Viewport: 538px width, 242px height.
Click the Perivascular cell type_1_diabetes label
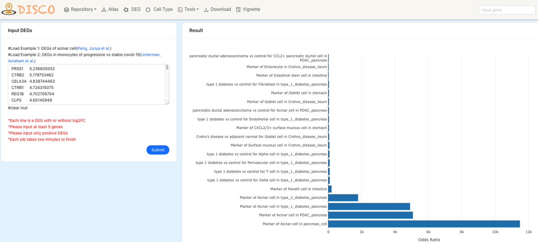(x=261, y=163)
